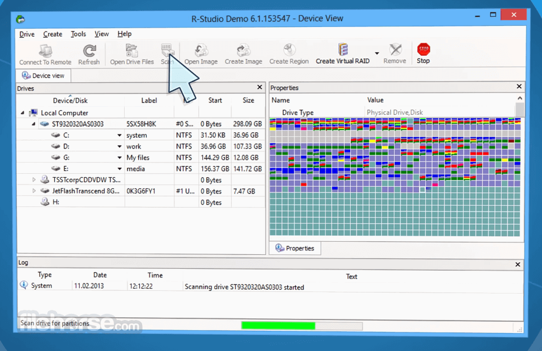Start a Scan using its toolbar icon
This screenshot has width=542, height=351.
pos(168,51)
